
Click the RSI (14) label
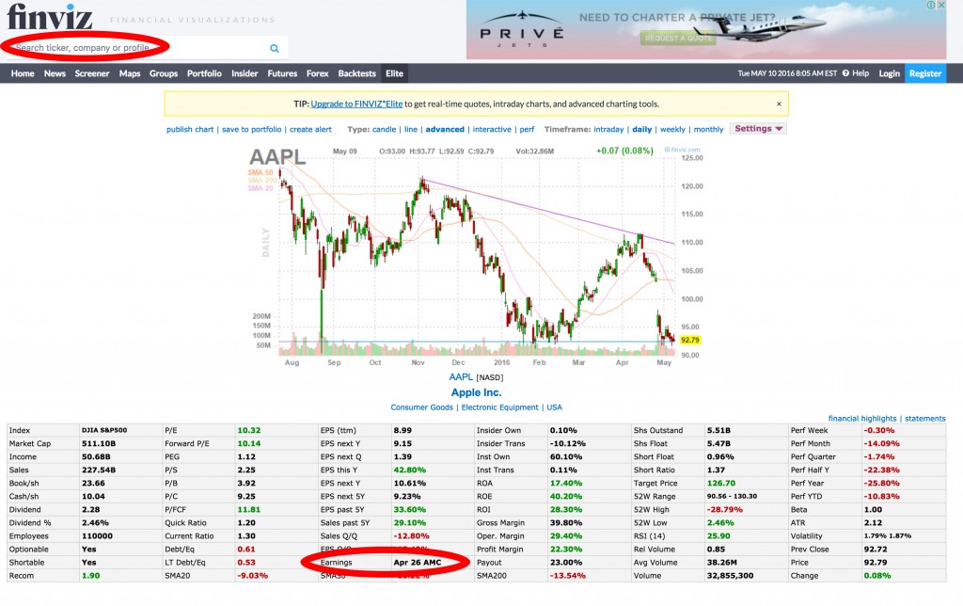coord(649,536)
